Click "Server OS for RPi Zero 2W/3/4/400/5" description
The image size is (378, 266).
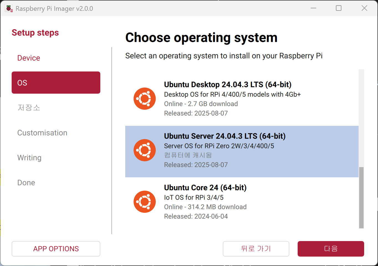pyautogui.click(x=219, y=146)
